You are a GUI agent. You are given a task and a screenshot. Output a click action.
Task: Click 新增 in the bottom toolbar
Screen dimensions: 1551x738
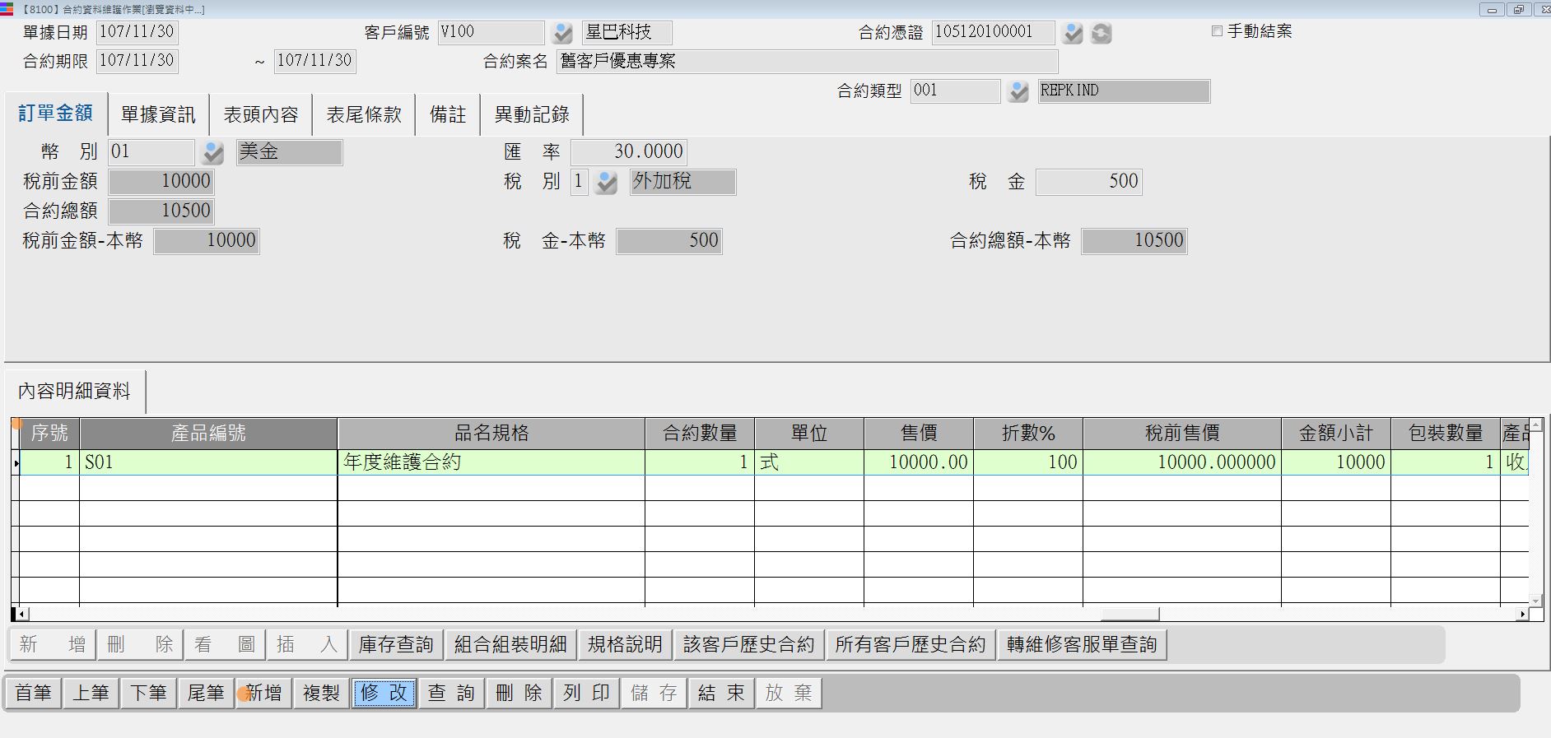click(x=263, y=694)
